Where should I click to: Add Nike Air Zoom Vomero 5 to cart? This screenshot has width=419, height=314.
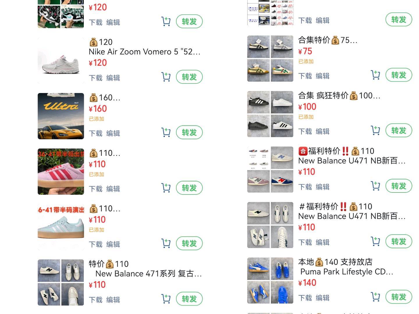coord(166,77)
